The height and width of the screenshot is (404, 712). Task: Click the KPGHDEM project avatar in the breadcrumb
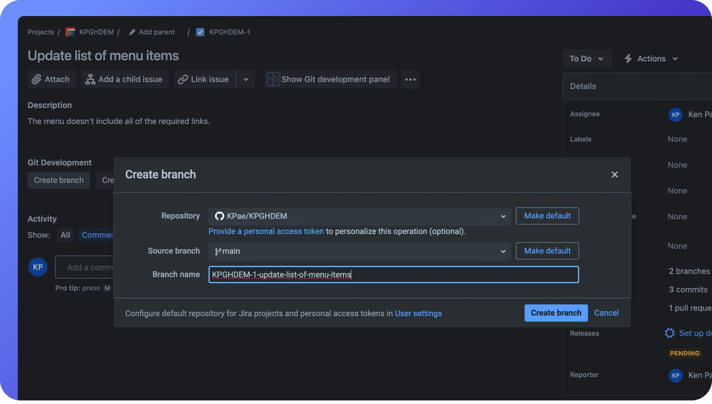pos(70,32)
